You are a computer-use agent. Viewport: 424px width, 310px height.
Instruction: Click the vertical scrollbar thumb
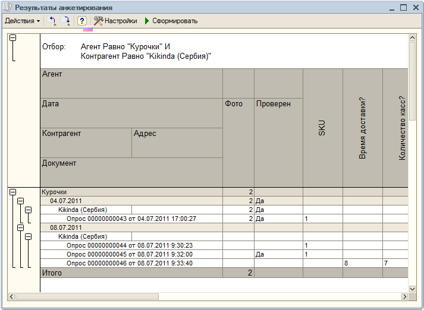(412, 81)
